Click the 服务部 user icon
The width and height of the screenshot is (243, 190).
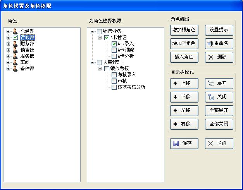(15, 56)
